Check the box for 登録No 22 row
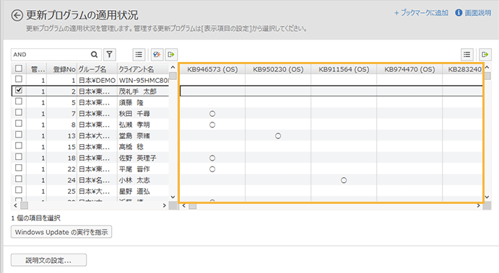 tap(19, 168)
